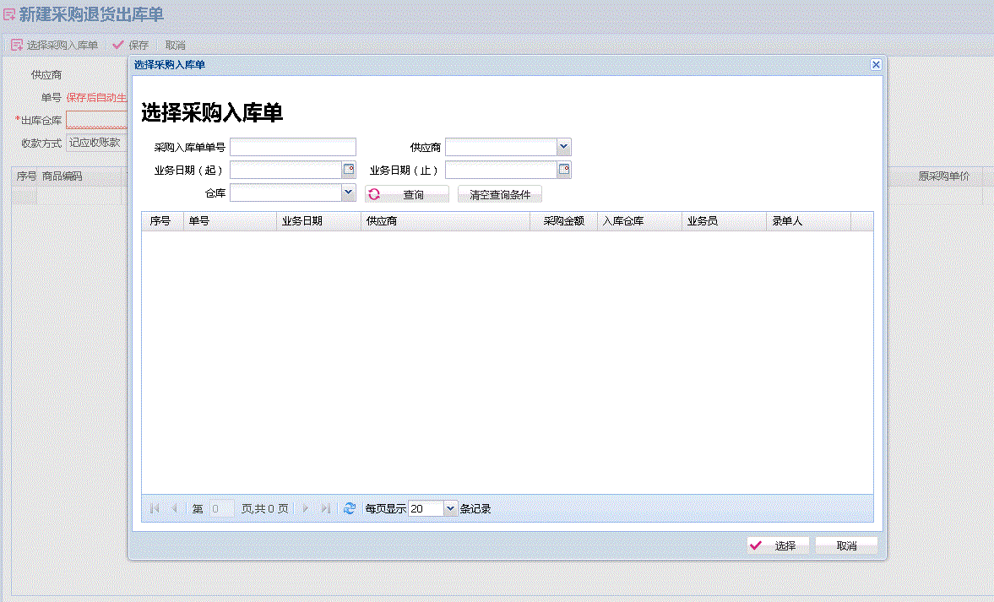Sort by the 供应商 column header
The image size is (994, 602).
coord(446,221)
